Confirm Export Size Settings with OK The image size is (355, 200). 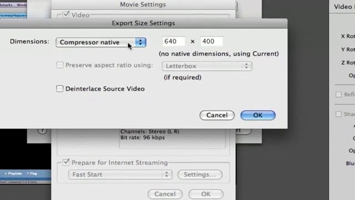258,115
